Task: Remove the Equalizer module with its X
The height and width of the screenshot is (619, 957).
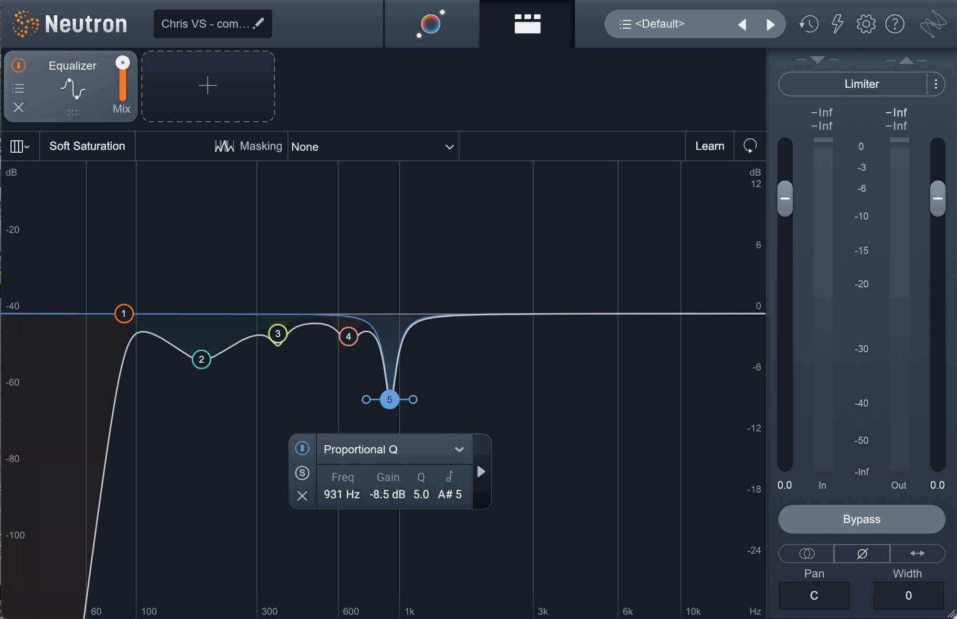Action: coord(19,107)
